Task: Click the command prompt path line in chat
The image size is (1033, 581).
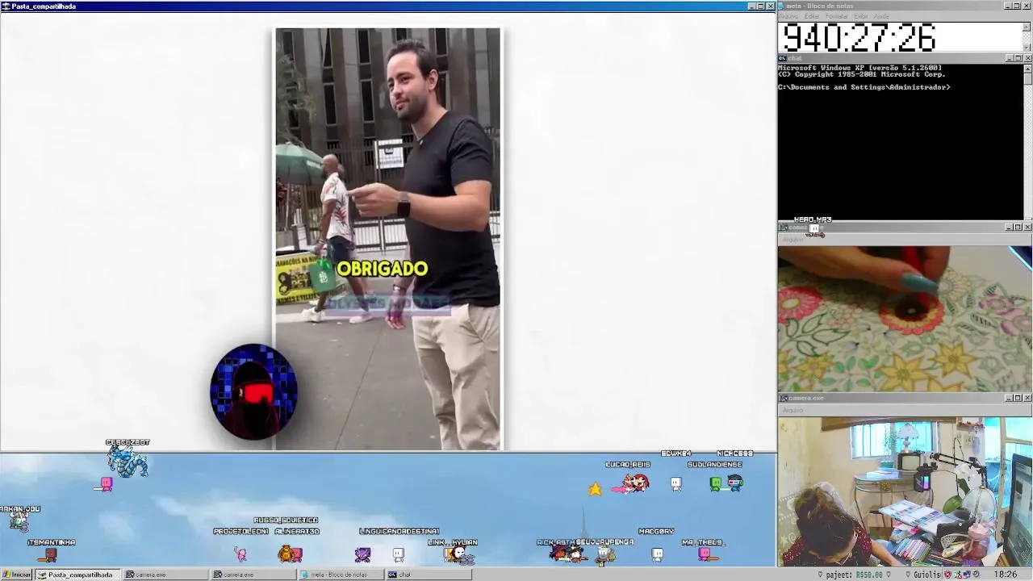Action: click(864, 87)
